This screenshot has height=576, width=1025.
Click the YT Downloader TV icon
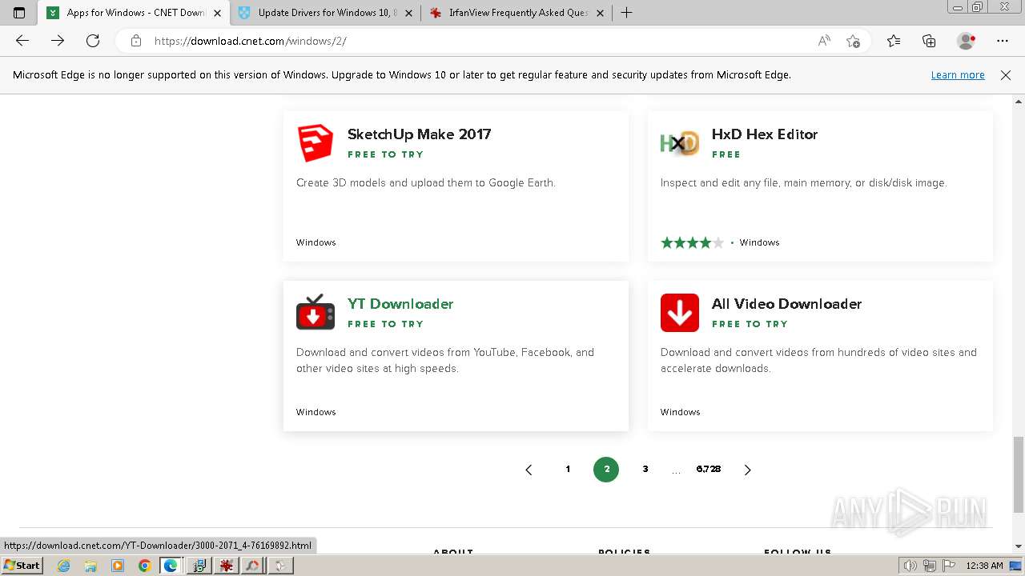pos(315,313)
